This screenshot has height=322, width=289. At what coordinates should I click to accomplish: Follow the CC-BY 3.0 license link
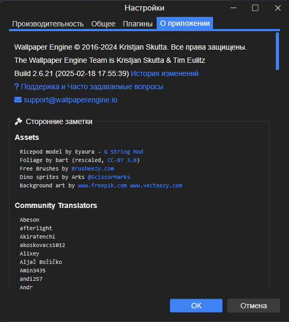tap(122, 160)
